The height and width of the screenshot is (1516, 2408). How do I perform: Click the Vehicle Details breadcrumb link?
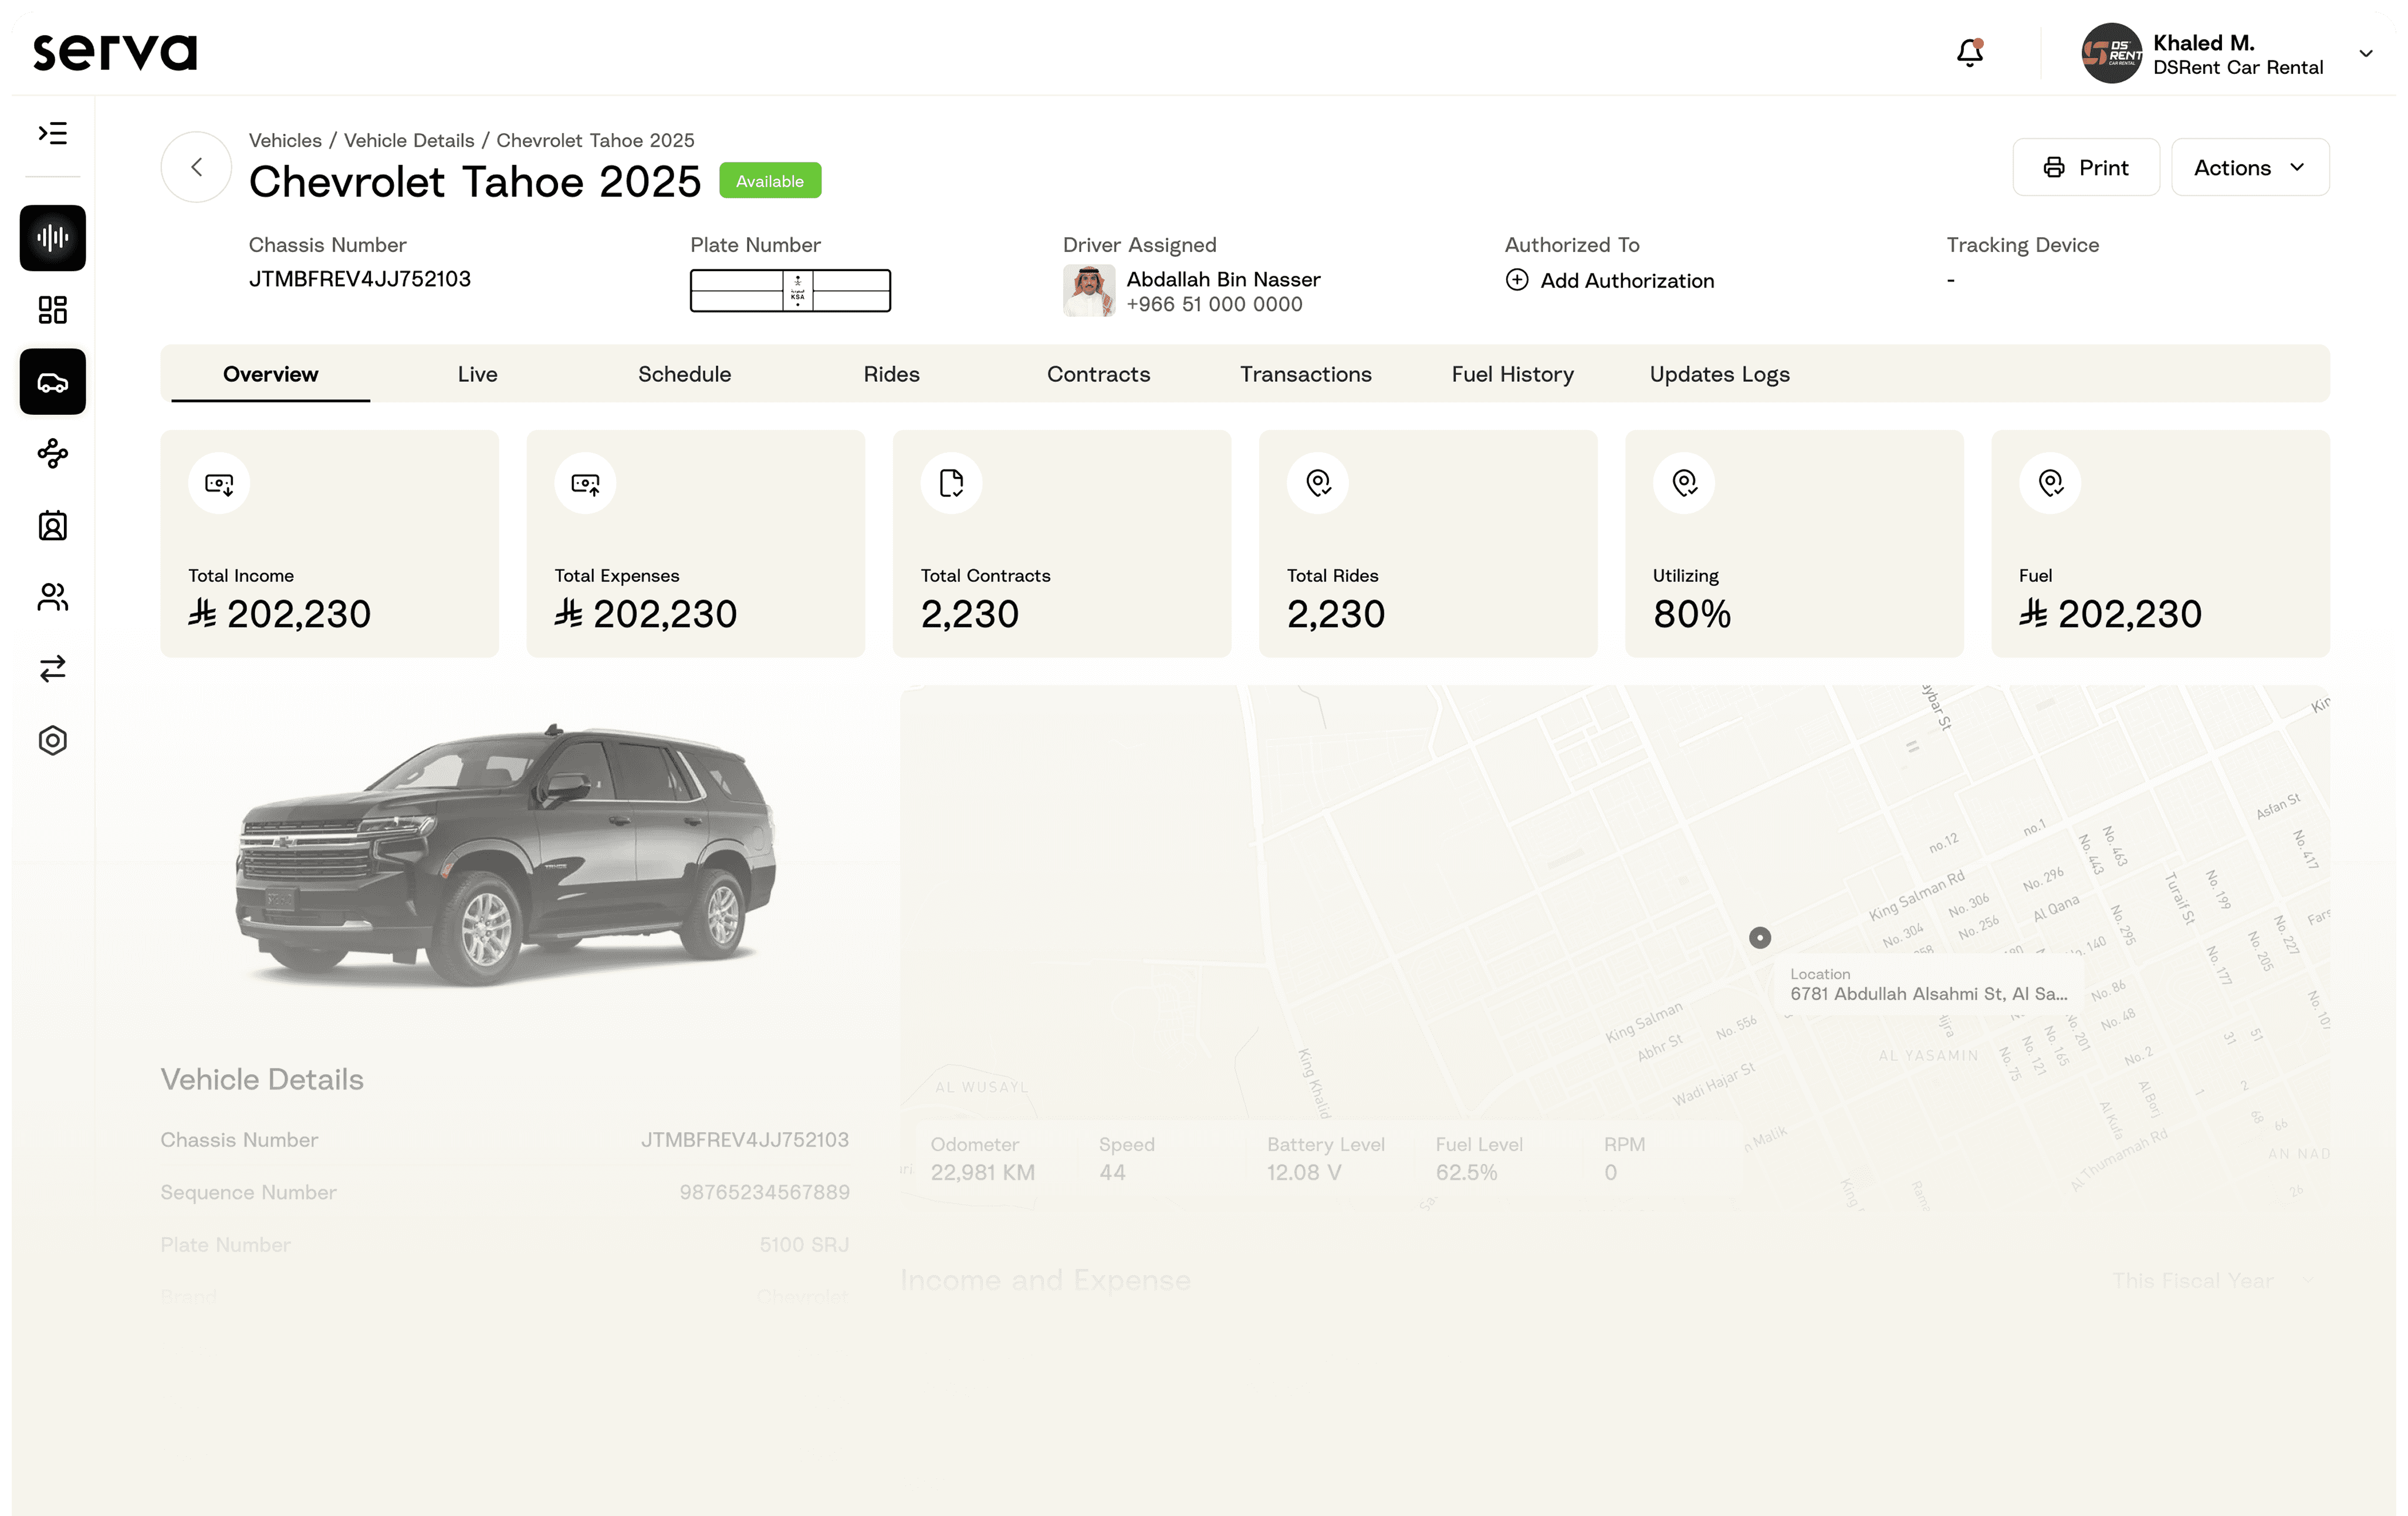[409, 141]
